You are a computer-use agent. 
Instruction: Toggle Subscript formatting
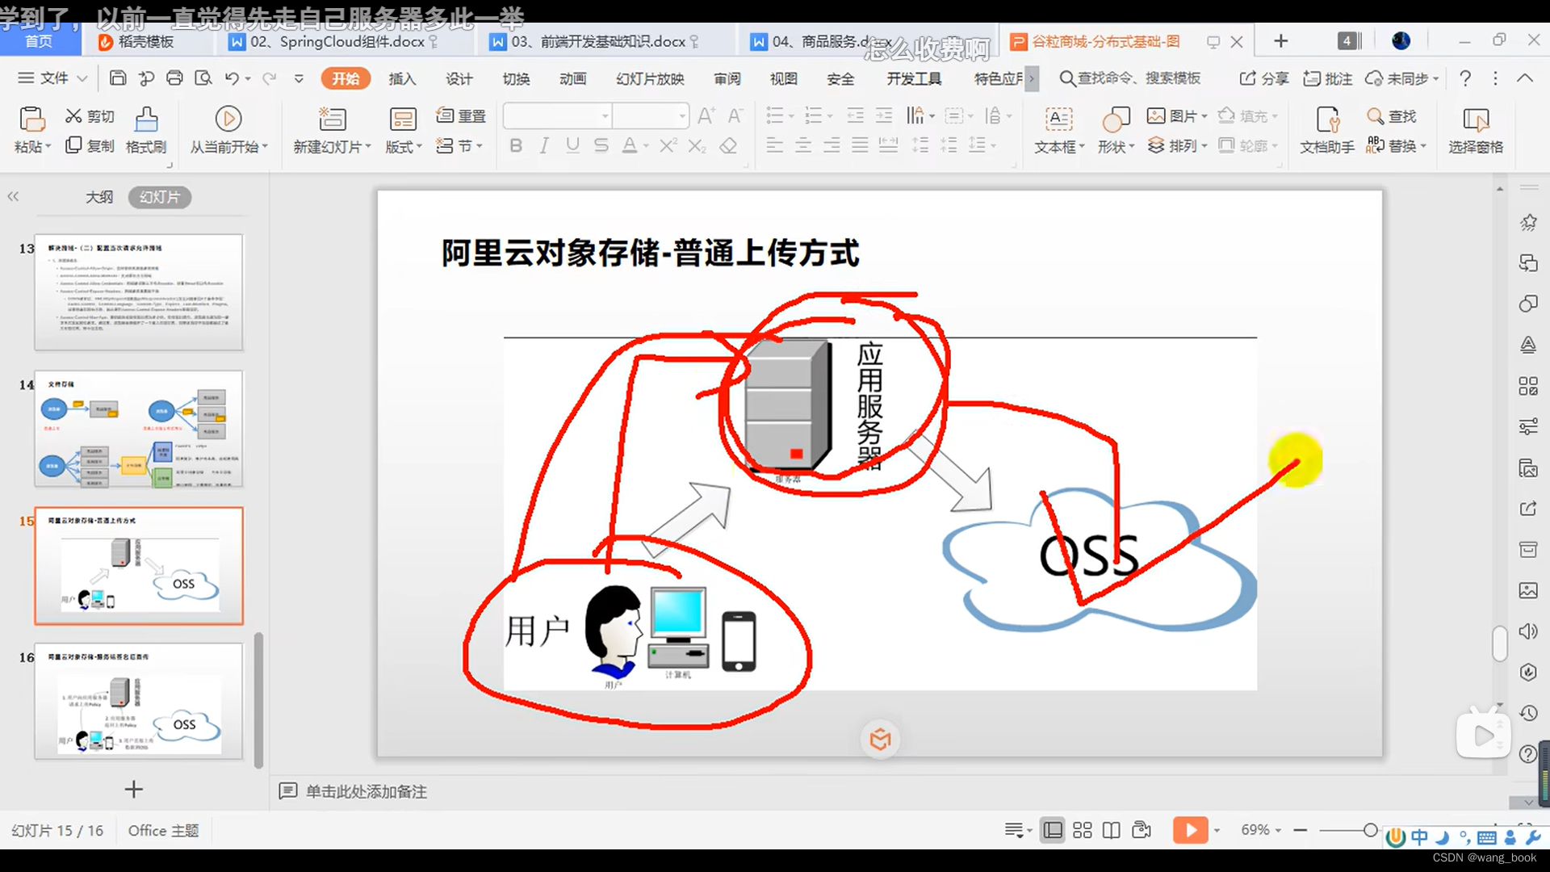(x=697, y=145)
